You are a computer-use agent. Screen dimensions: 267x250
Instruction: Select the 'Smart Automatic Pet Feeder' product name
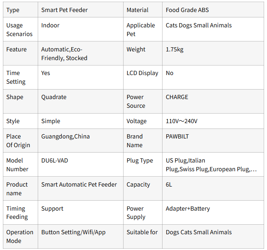79,184
